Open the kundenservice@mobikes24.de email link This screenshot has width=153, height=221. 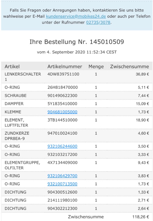pos(76,16)
